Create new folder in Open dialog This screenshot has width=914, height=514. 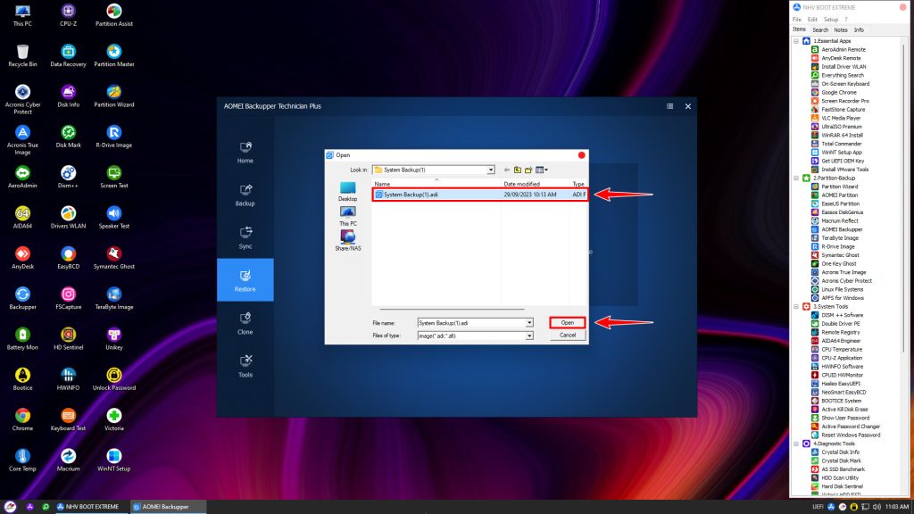point(528,170)
